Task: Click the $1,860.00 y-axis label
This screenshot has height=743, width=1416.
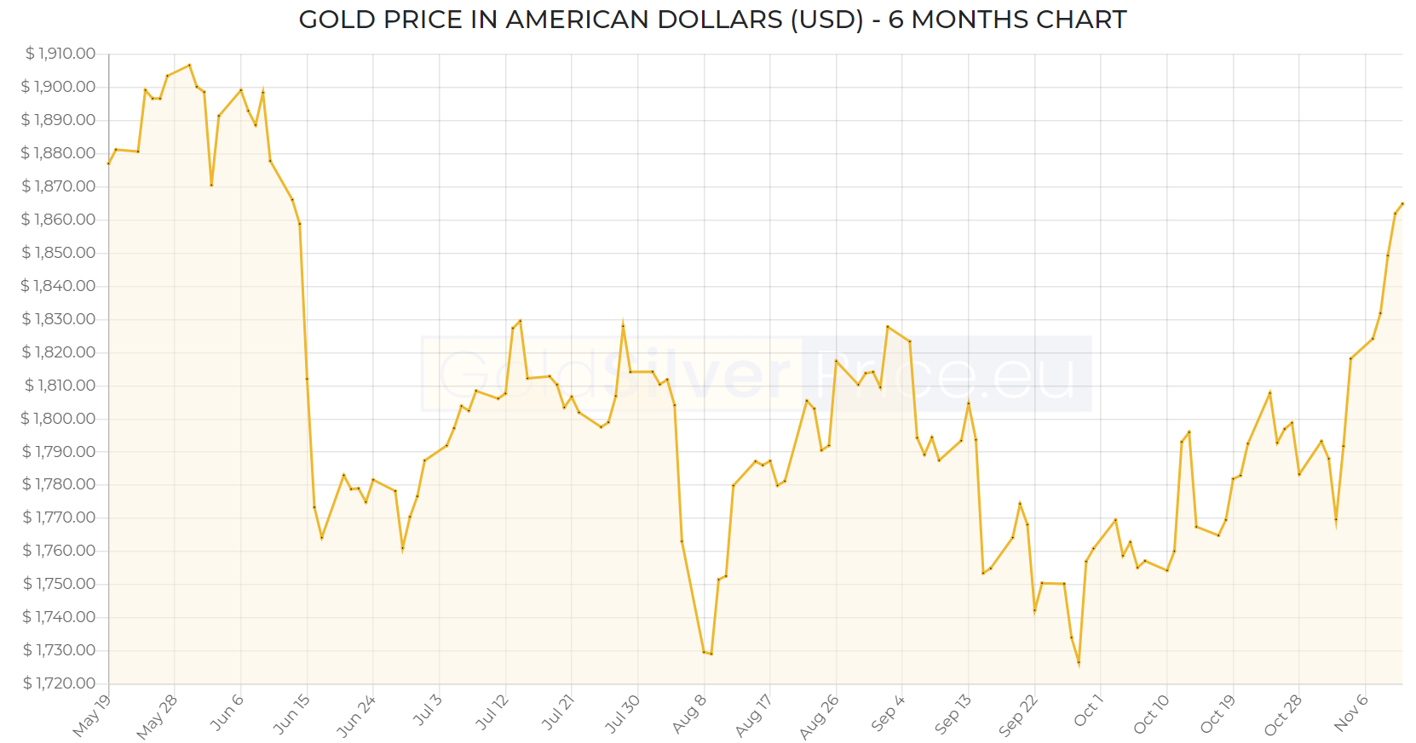Action: [x=60, y=220]
